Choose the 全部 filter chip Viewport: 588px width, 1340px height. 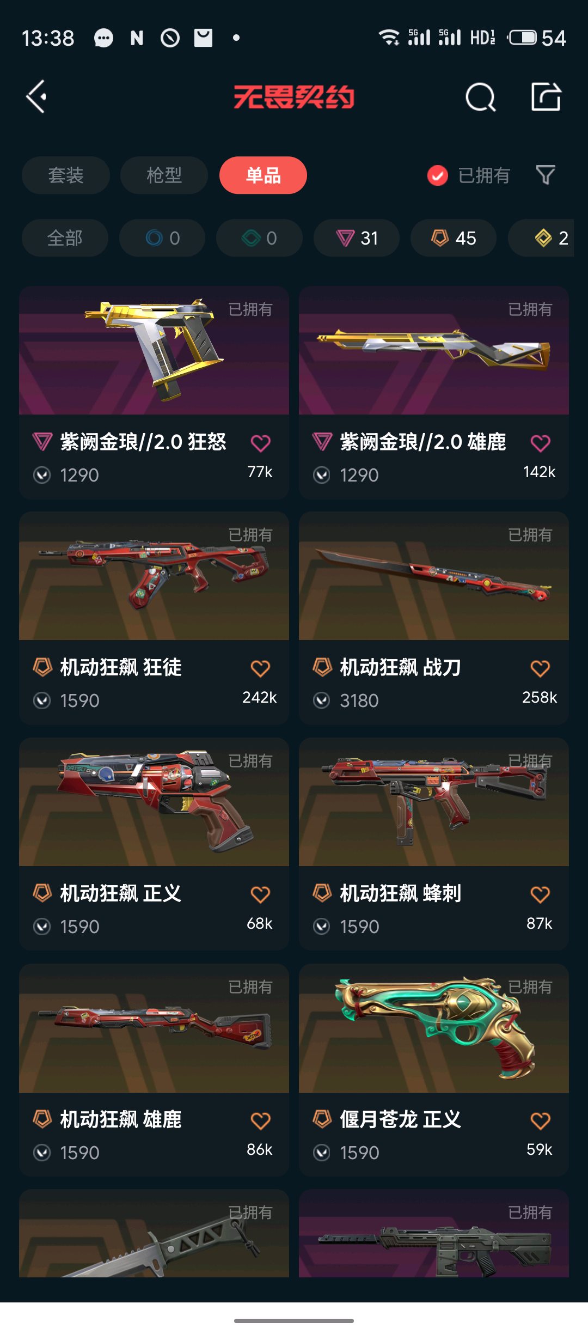click(65, 238)
